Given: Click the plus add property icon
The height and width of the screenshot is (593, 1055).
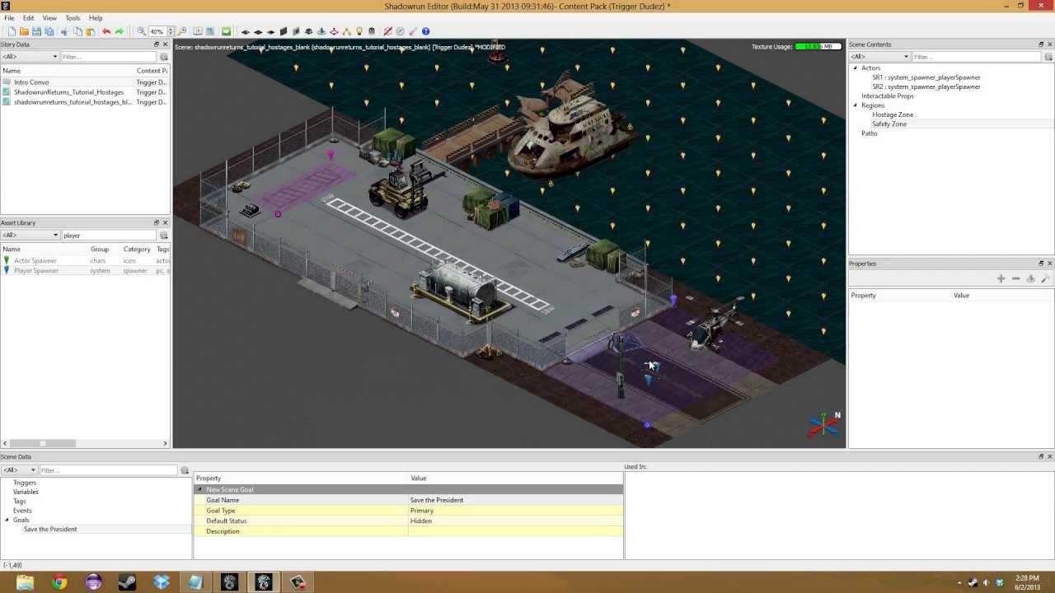Looking at the screenshot, I should click(x=1001, y=279).
